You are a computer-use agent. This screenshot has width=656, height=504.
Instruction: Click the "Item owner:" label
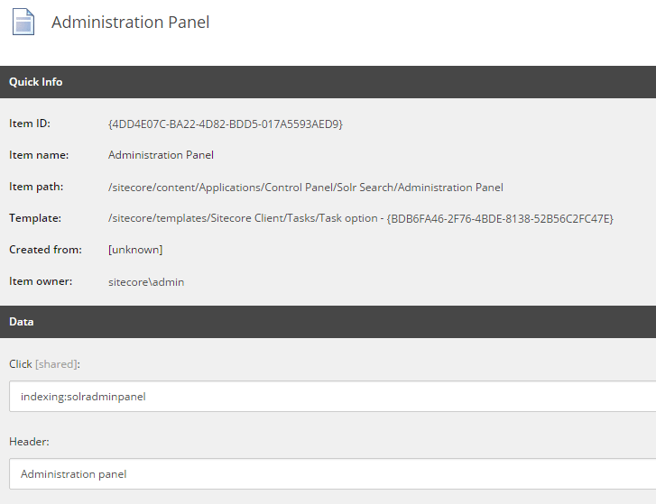[x=41, y=282]
